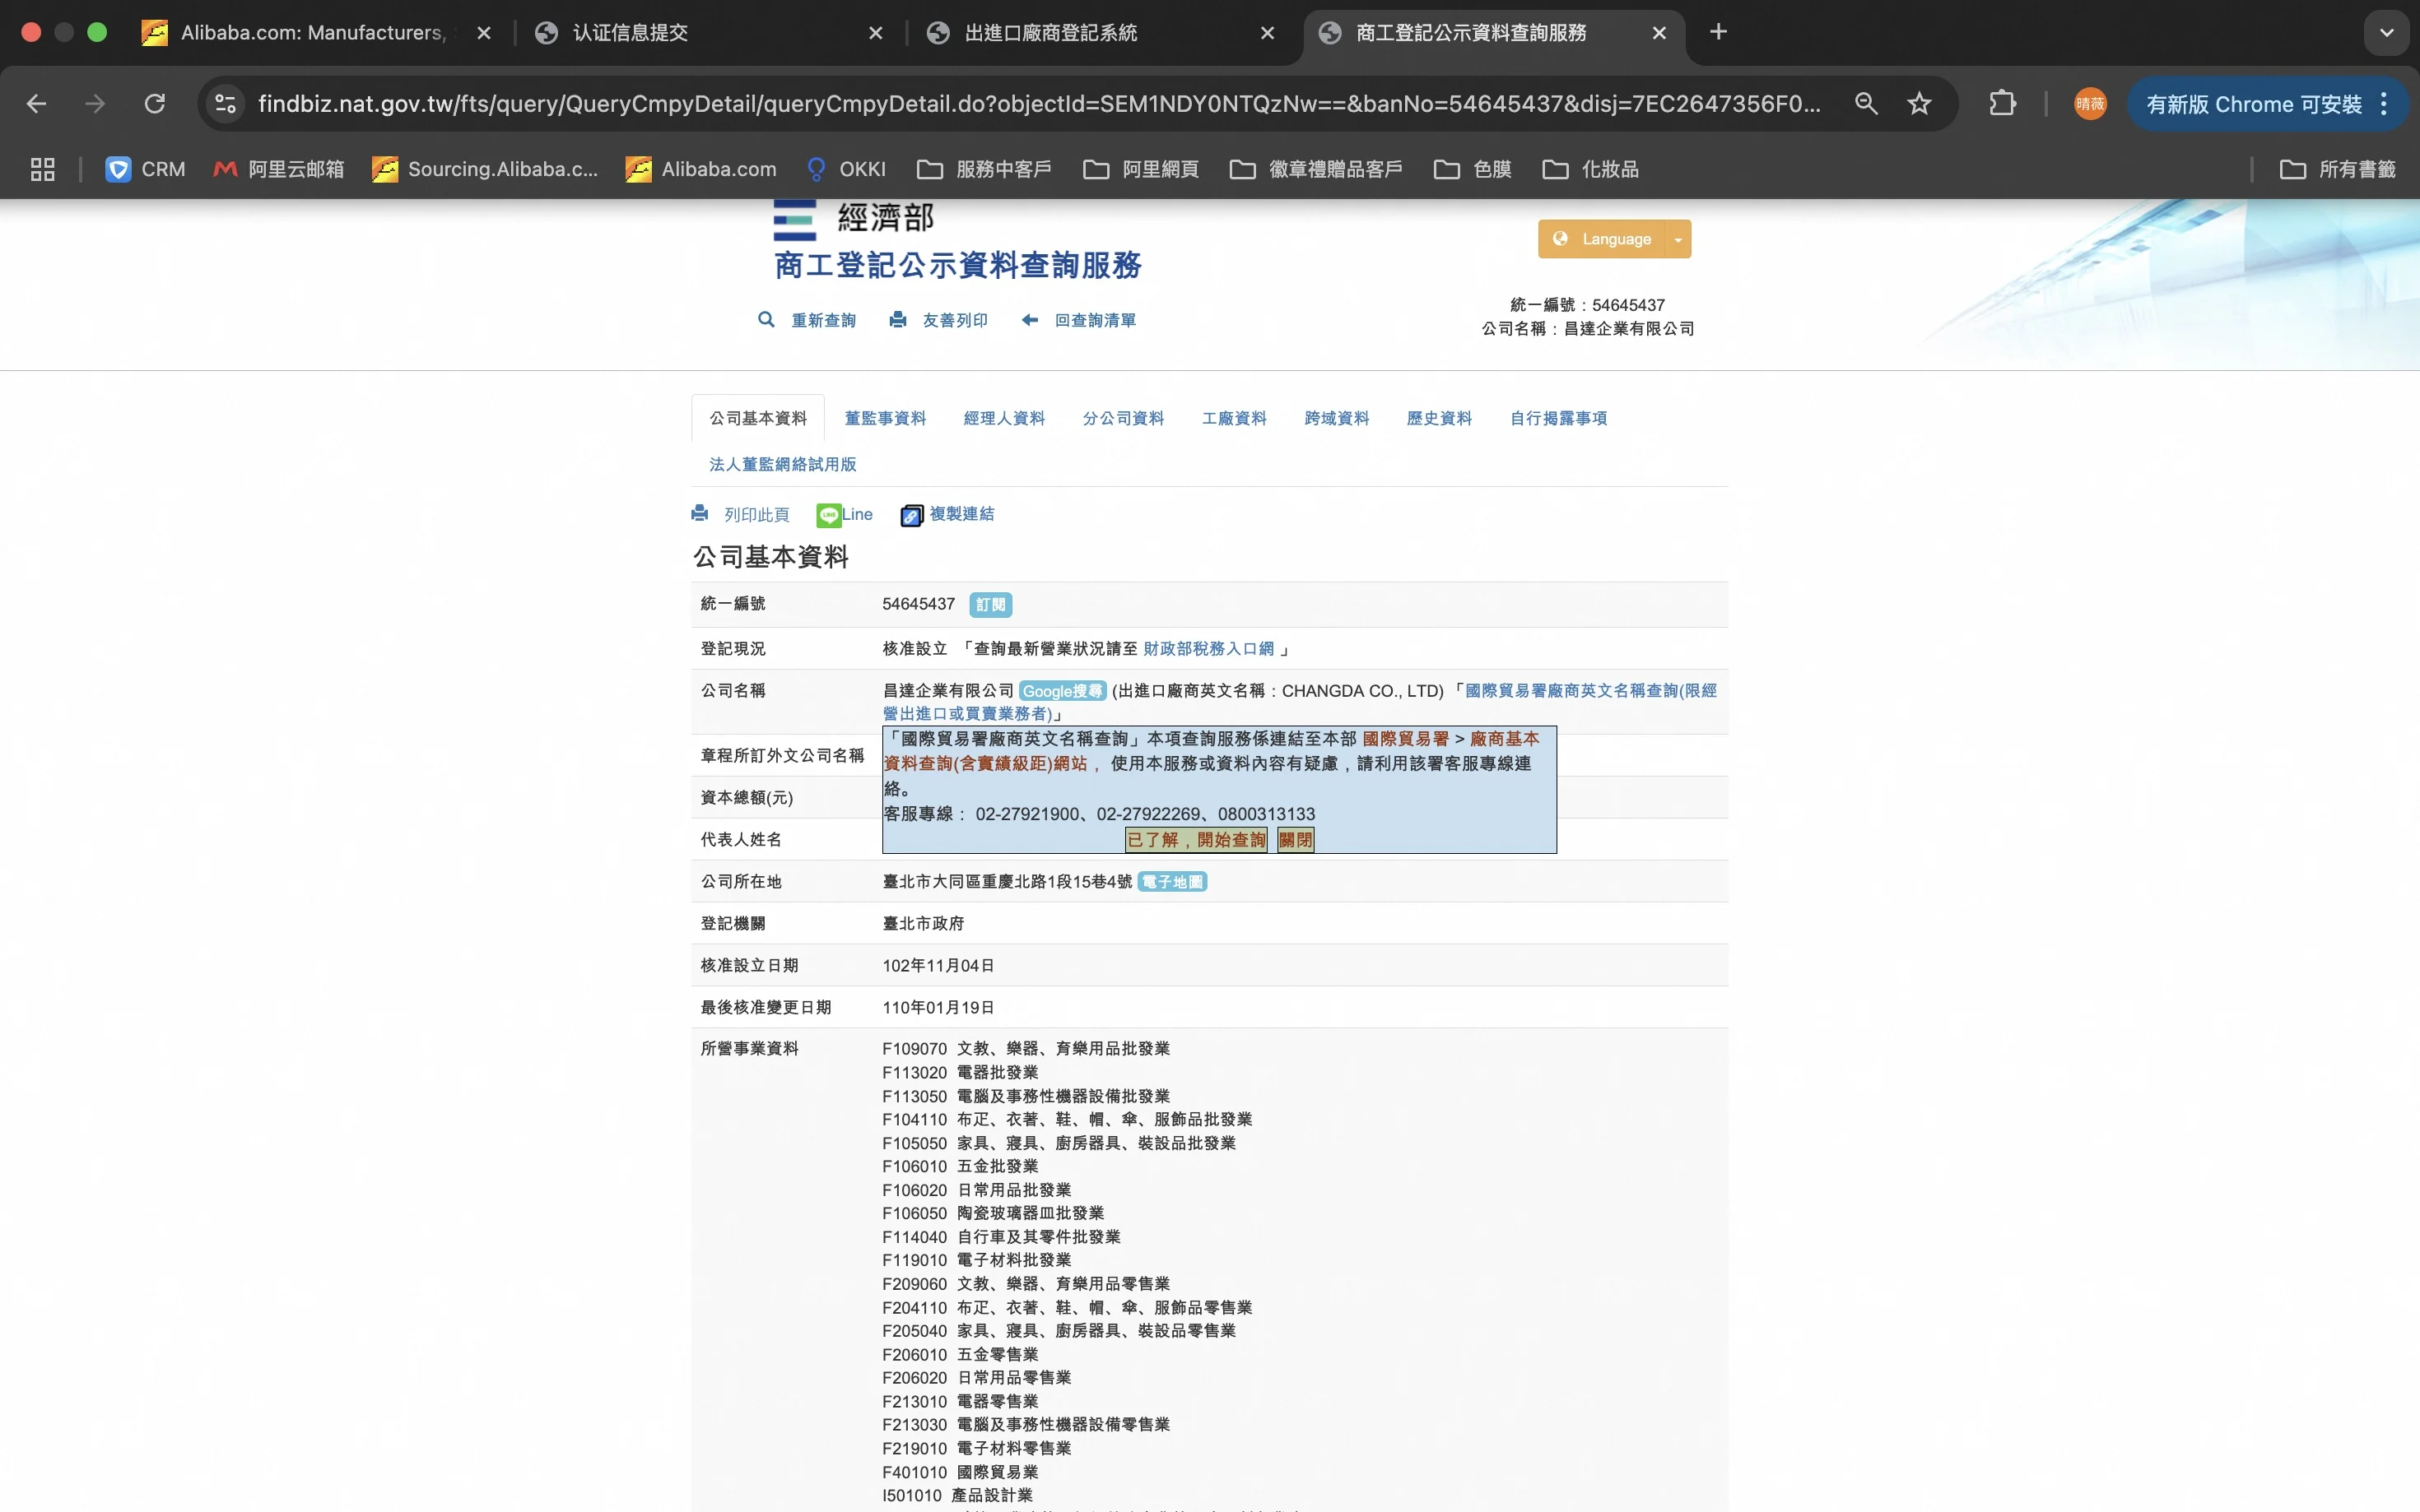Click the 電子地圖 badge beside address
The image size is (2420, 1512).
click(1171, 882)
